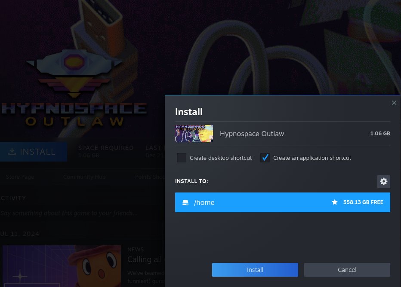Open the Community Hub tab
The width and height of the screenshot is (401, 287).
point(84,177)
